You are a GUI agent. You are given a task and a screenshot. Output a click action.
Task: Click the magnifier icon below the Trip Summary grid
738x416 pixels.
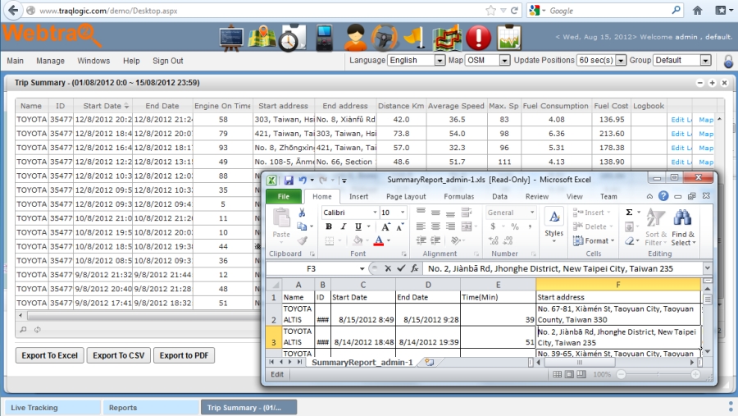(23, 330)
